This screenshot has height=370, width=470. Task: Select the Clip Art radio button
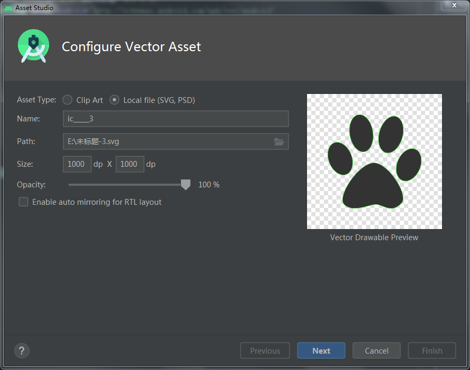coord(67,100)
